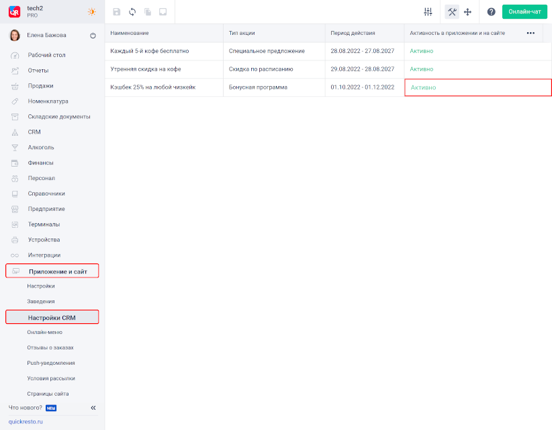Toggle the sun theme switch icon

point(91,11)
